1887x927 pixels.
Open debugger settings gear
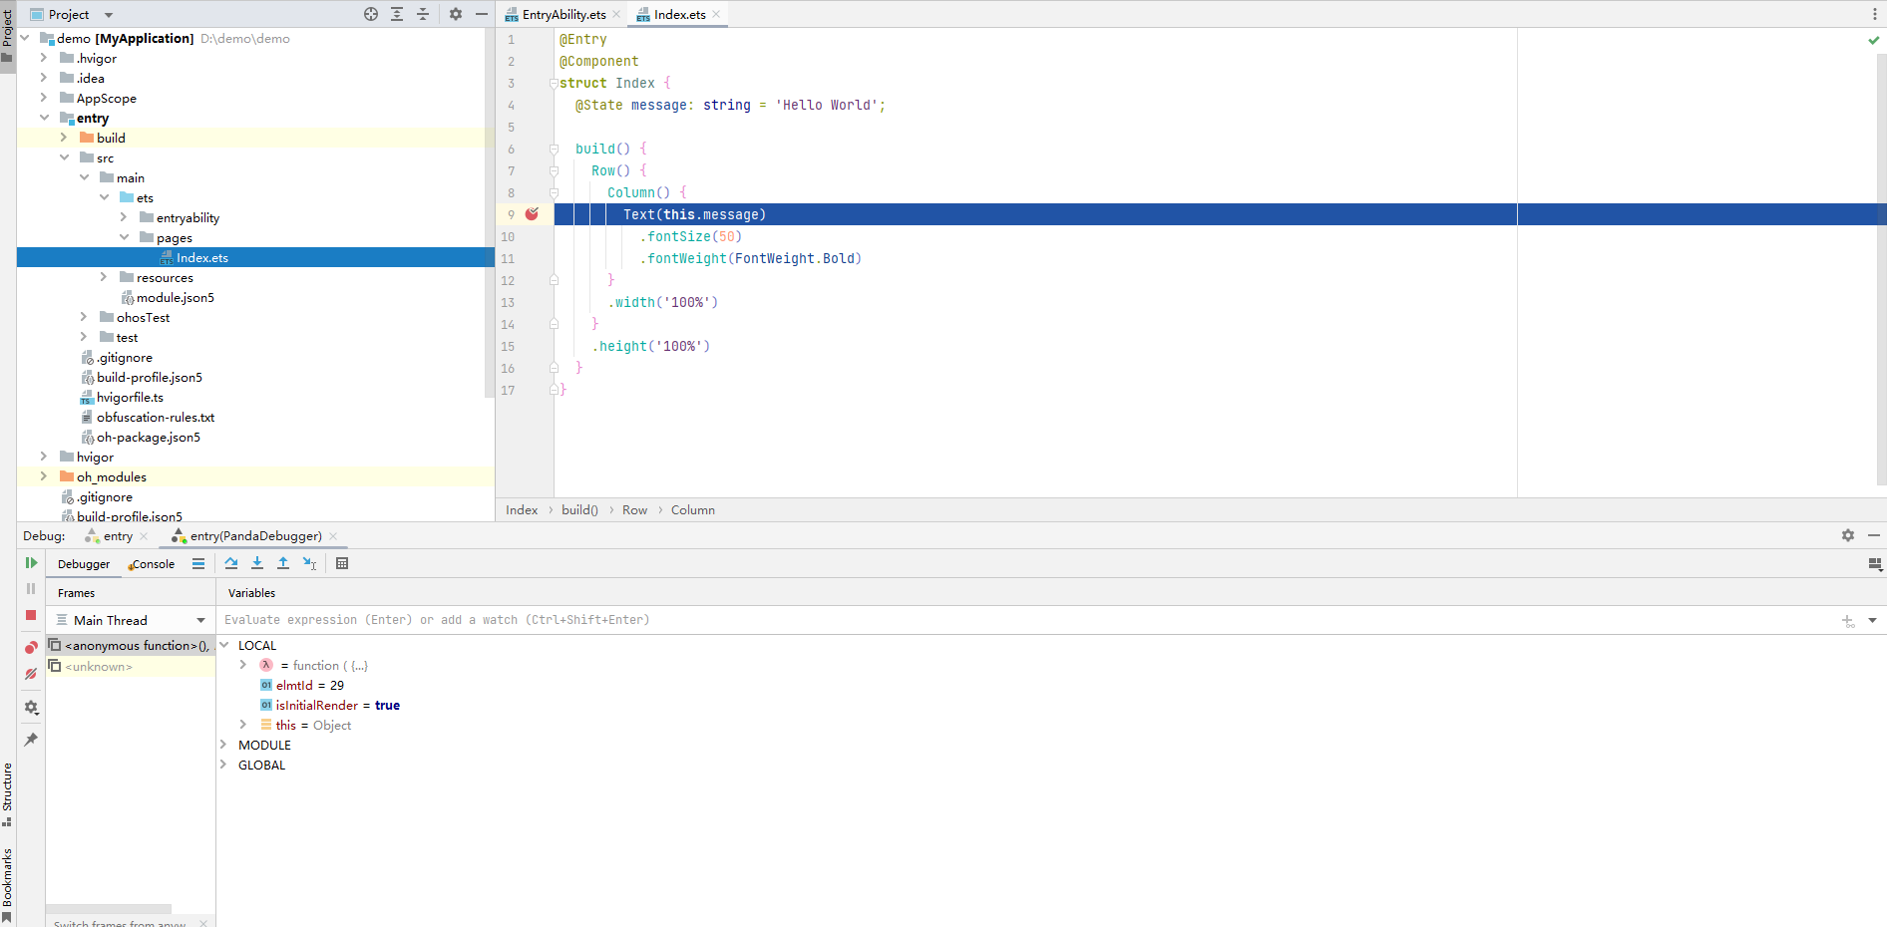[x=31, y=708]
